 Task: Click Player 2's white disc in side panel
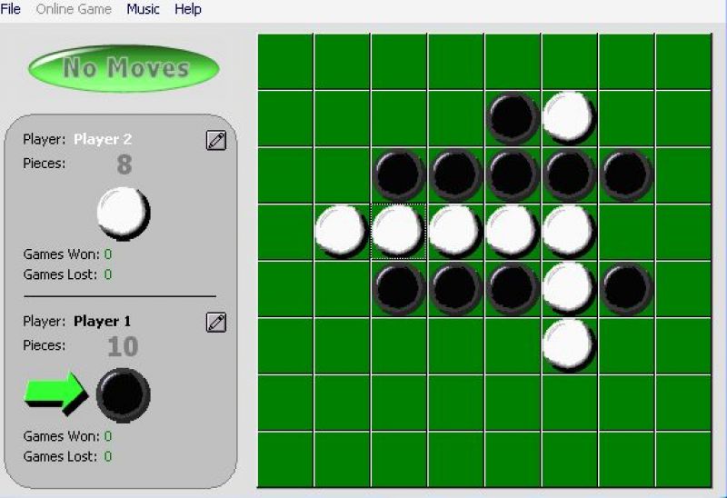[124, 213]
